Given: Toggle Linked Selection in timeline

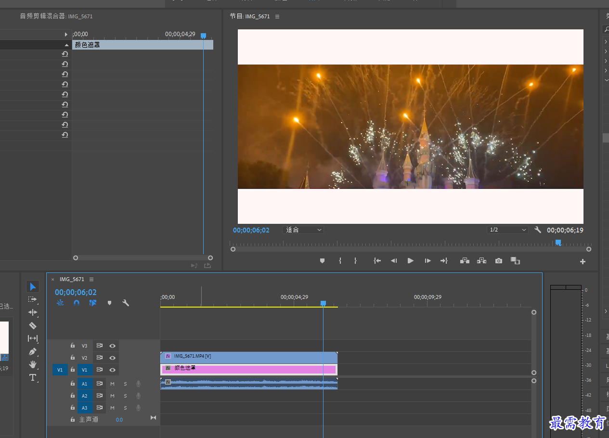Looking at the screenshot, I should [93, 303].
